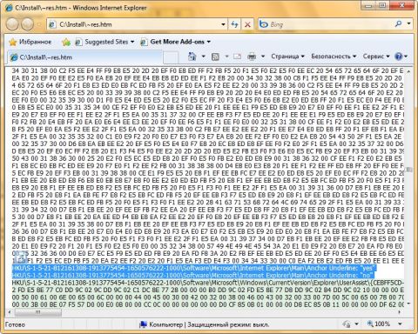The height and width of the screenshot is (334, 418).
Task: Click the horizontal scrollbar thumb
Action: [x=38, y=312]
